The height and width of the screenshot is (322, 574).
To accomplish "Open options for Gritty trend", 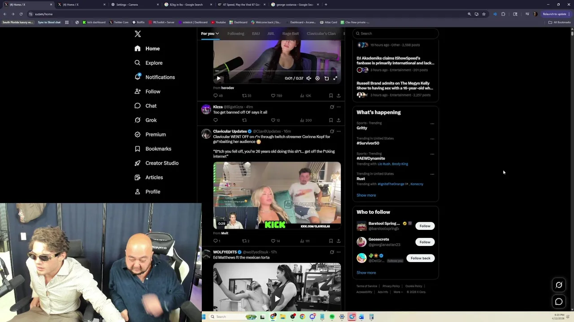I will tap(432, 123).
